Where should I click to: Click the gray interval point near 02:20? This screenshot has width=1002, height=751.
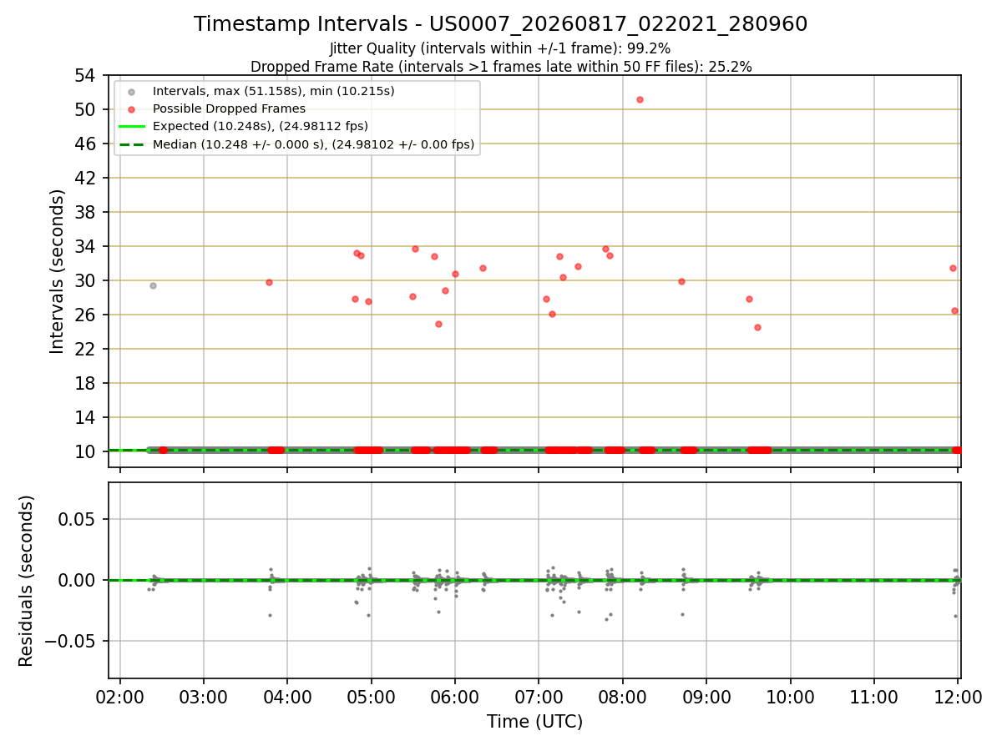point(153,285)
